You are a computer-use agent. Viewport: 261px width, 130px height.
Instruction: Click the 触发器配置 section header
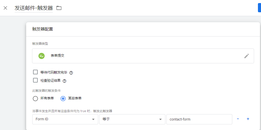coord(43,29)
